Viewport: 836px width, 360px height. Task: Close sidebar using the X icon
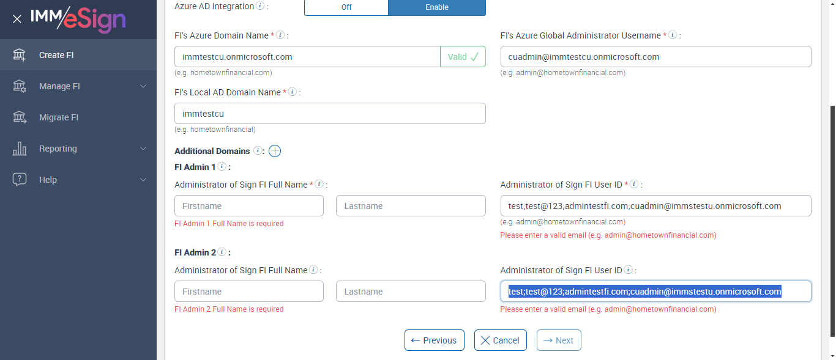coord(17,19)
